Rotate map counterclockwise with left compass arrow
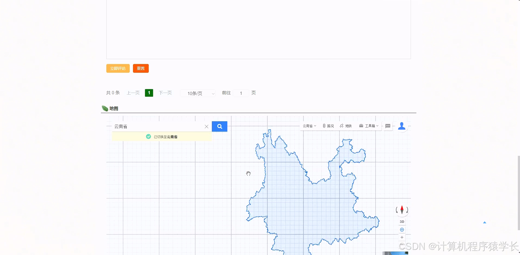 pyautogui.click(x=397, y=210)
